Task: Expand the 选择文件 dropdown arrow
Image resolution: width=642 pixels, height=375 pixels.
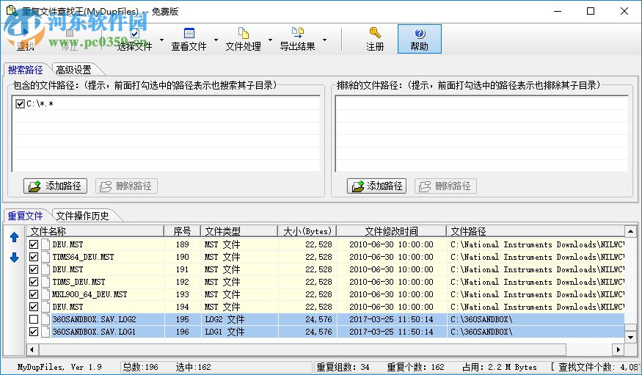Action: [x=161, y=40]
